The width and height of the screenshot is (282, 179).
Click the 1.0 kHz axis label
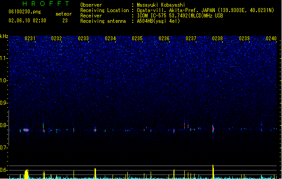[x=4, y=81]
